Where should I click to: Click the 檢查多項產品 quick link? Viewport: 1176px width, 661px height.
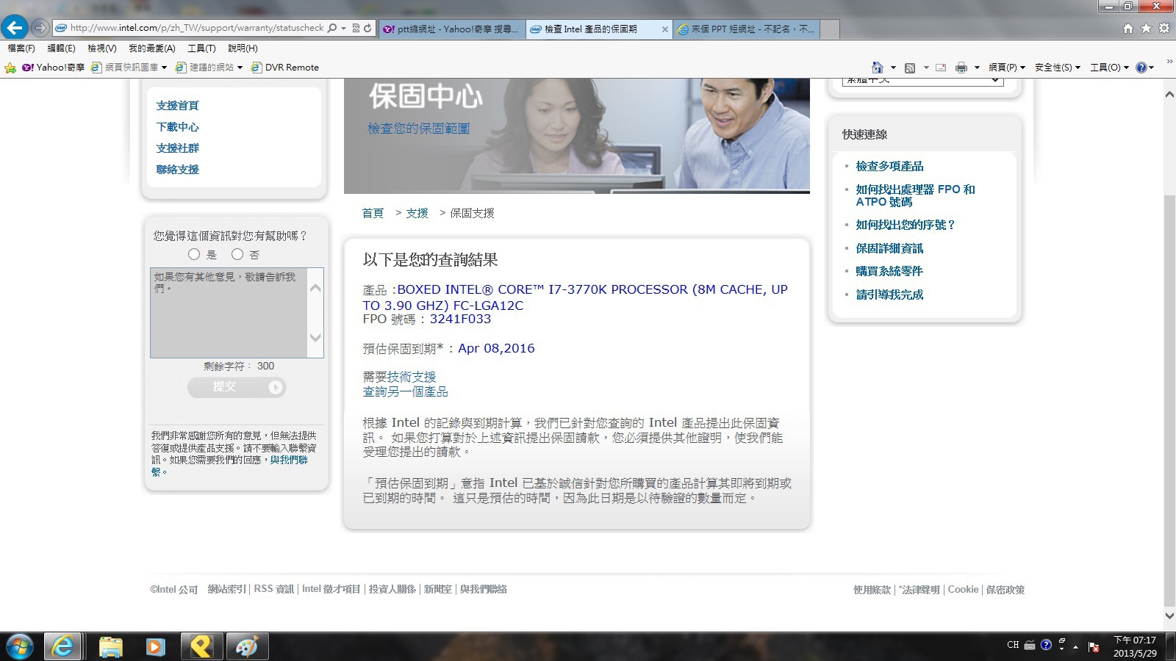coord(889,166)
